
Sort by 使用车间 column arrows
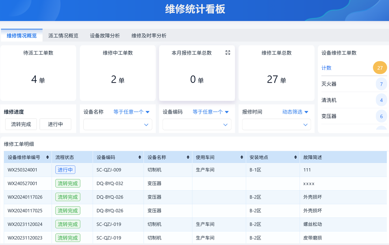tap(242, 157)
